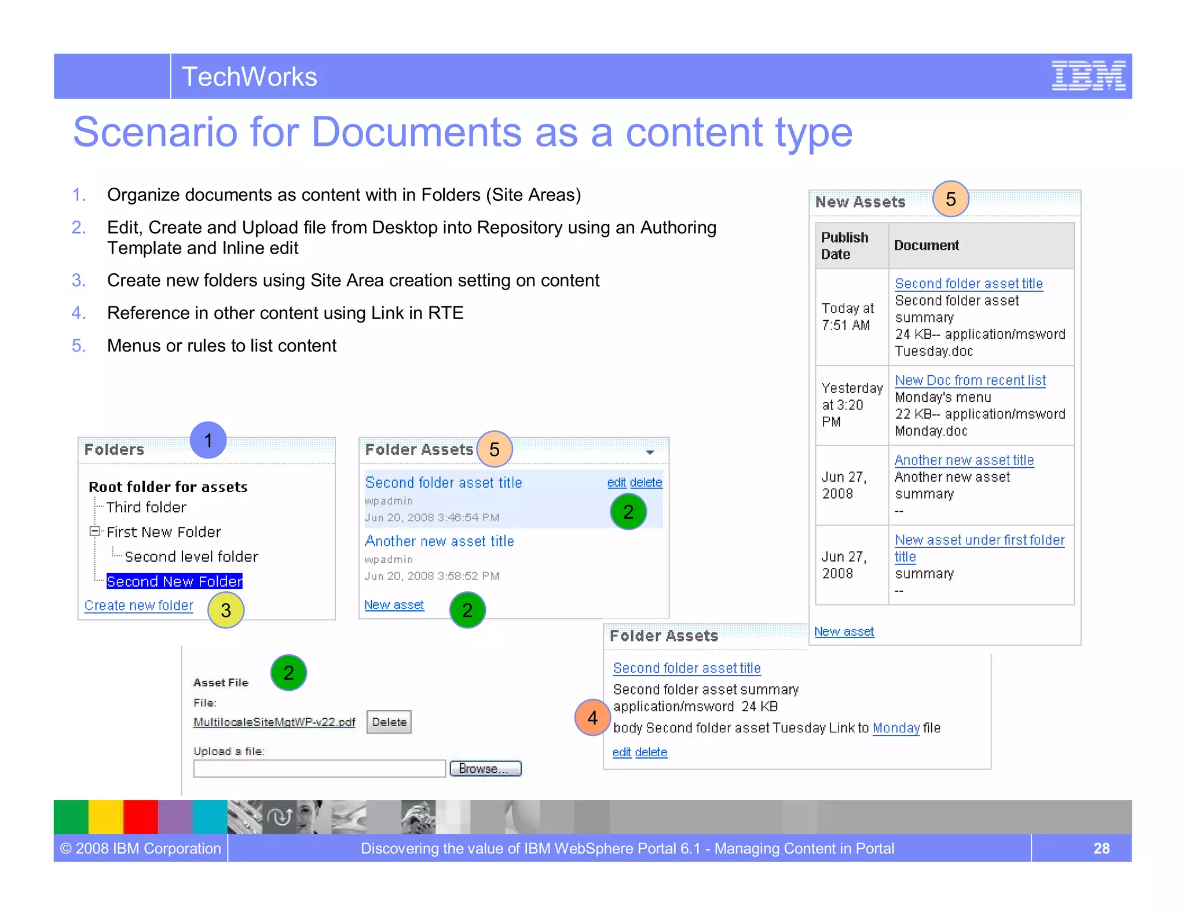Click New asset link under Folder Assets list
Screen dimensions: 1186x916
point(394,605)
